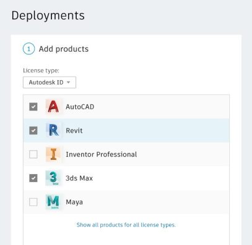Uncheck the AutoCAD checkbox
Viewport: 252px width, 245px height.
pos(33,107)
